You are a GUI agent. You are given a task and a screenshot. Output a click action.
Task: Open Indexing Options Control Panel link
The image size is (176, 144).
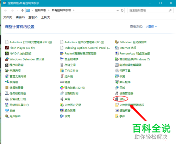click(x=87, y=48)
